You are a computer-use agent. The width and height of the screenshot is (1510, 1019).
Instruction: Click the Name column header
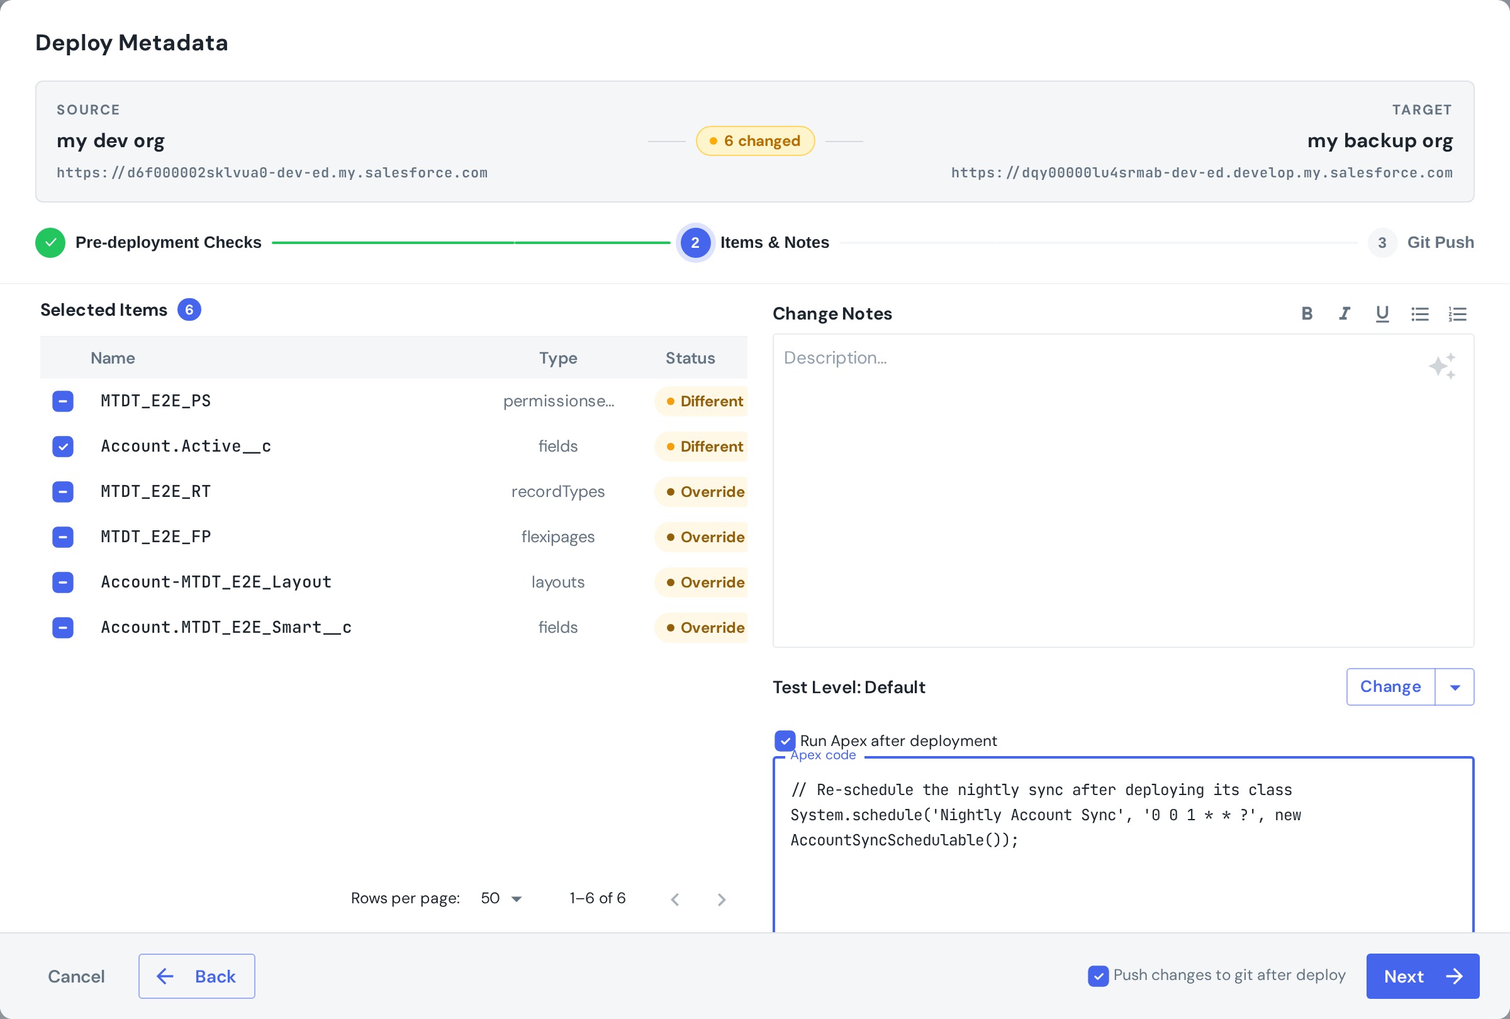pyautogui.click(x=113, y=358)
